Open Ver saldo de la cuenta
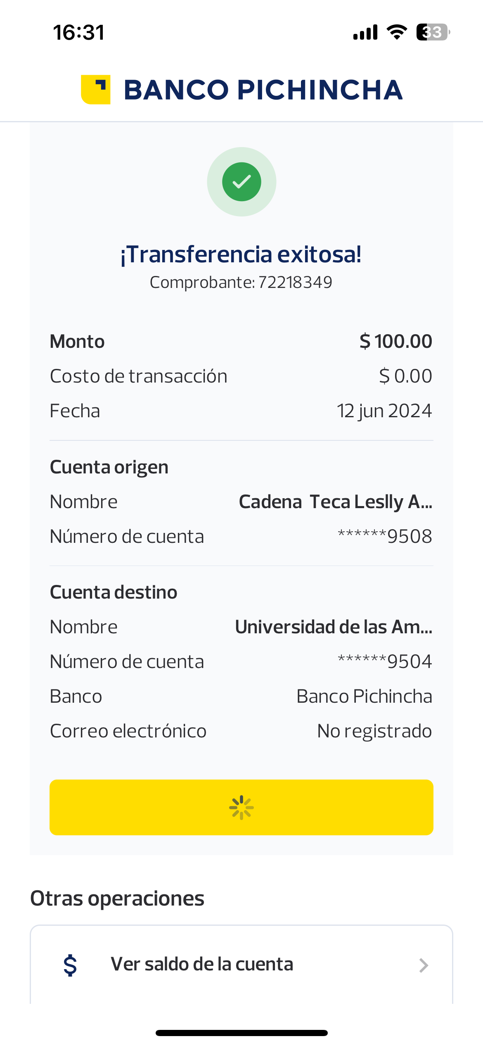The image size is (483, 1046). click(x=202, y=964)
